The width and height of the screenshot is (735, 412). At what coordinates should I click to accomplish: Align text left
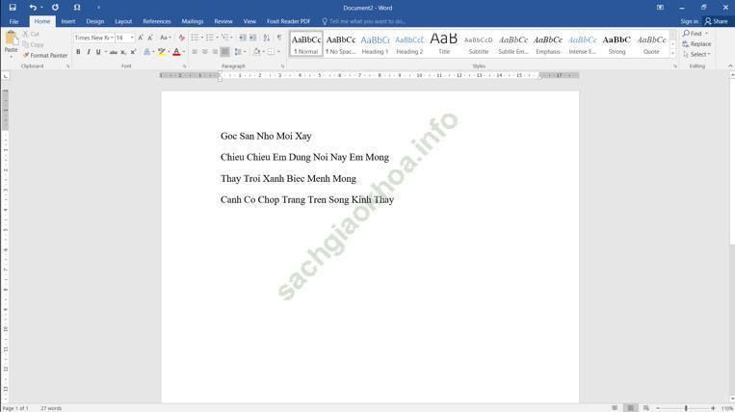(x=195, y=52)
